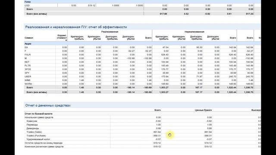Select the WIMI symbol row label

tap(27, 80)
